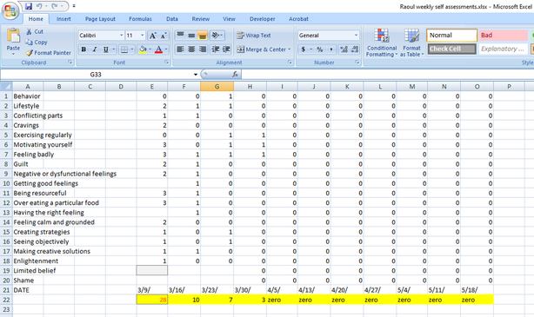Click the Paste clipboard icon
534x317 pixels.
coord(13,36)
